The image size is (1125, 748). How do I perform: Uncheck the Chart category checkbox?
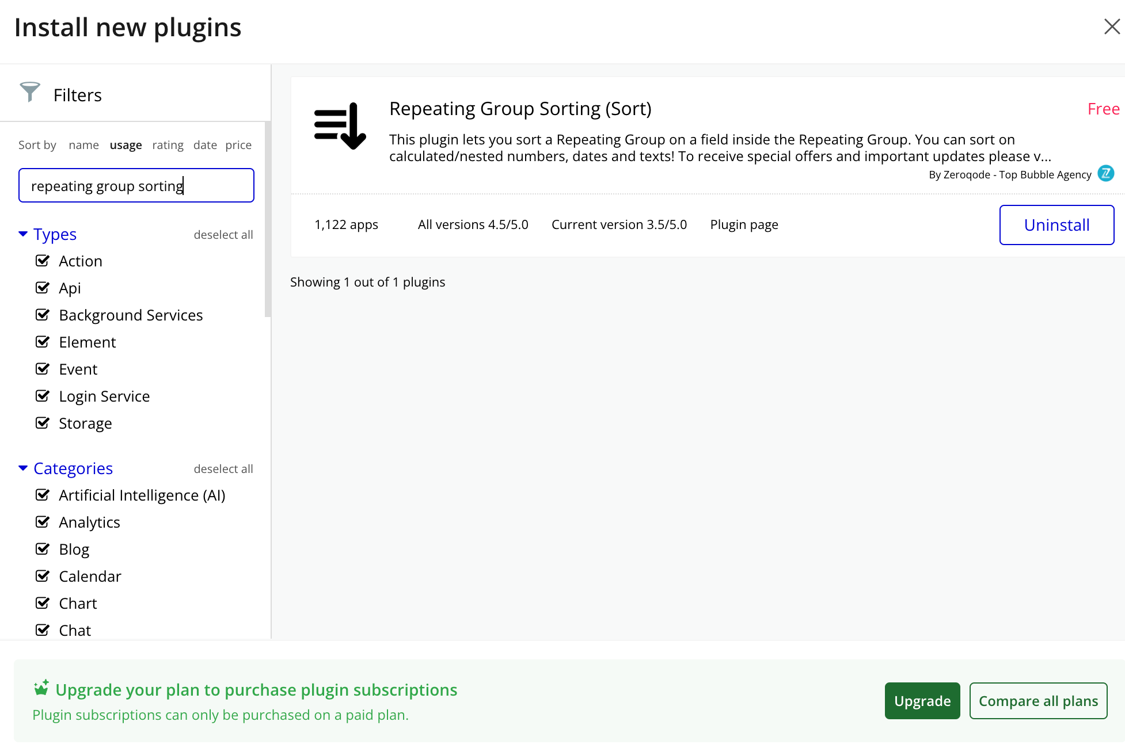point(43,603)
